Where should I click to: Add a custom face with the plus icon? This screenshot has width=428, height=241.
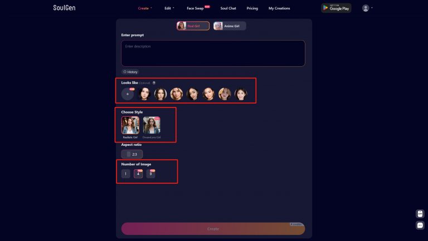[128, 94]
